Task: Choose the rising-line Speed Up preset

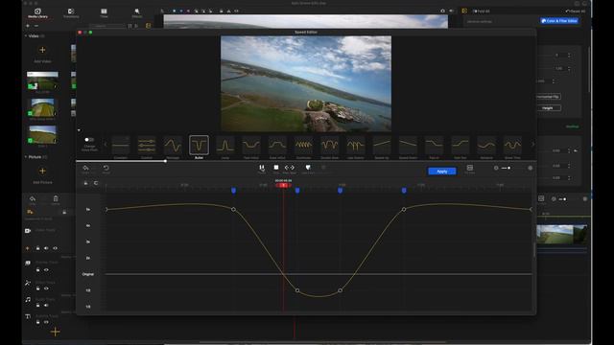Action: (382, 146)
